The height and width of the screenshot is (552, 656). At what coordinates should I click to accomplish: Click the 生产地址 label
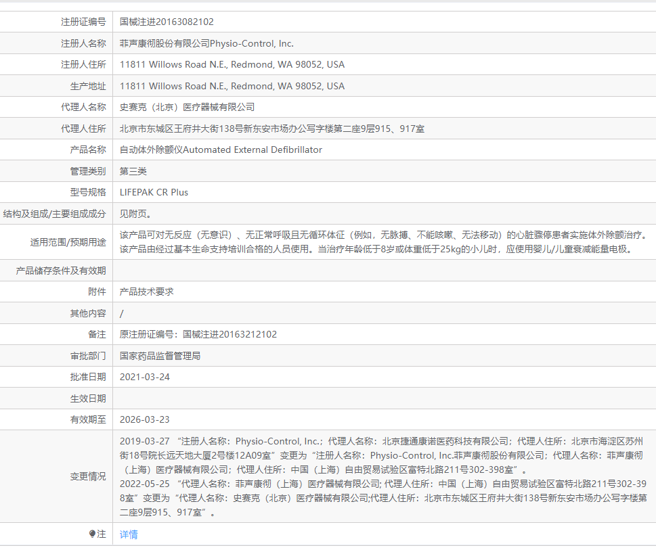pyautogui.click(x=88, y=86)
